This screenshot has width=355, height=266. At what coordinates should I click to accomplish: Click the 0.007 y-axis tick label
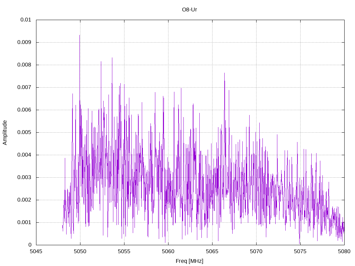tap(24, 87)
